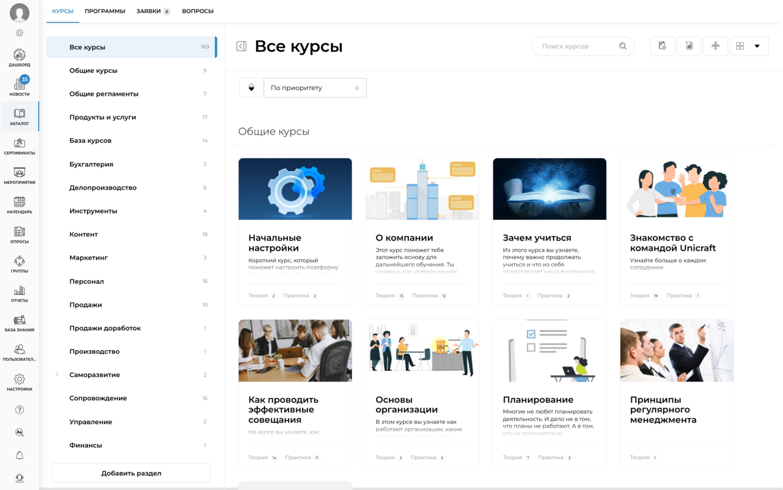Open Отчеты in the sidebar

tap(19, 294)
